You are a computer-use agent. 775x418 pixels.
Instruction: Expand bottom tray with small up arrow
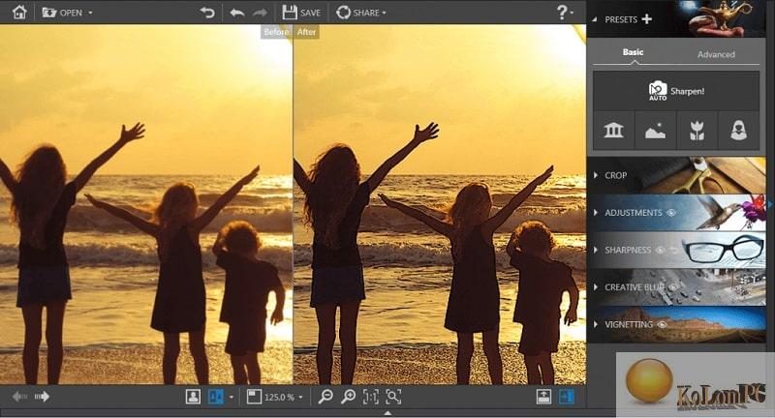tap(387, 413)
